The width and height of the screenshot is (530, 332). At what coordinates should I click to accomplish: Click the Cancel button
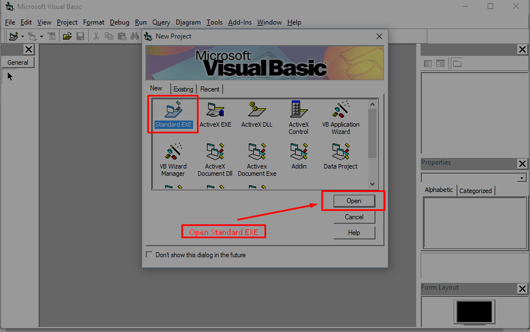[x=354, y=217]
